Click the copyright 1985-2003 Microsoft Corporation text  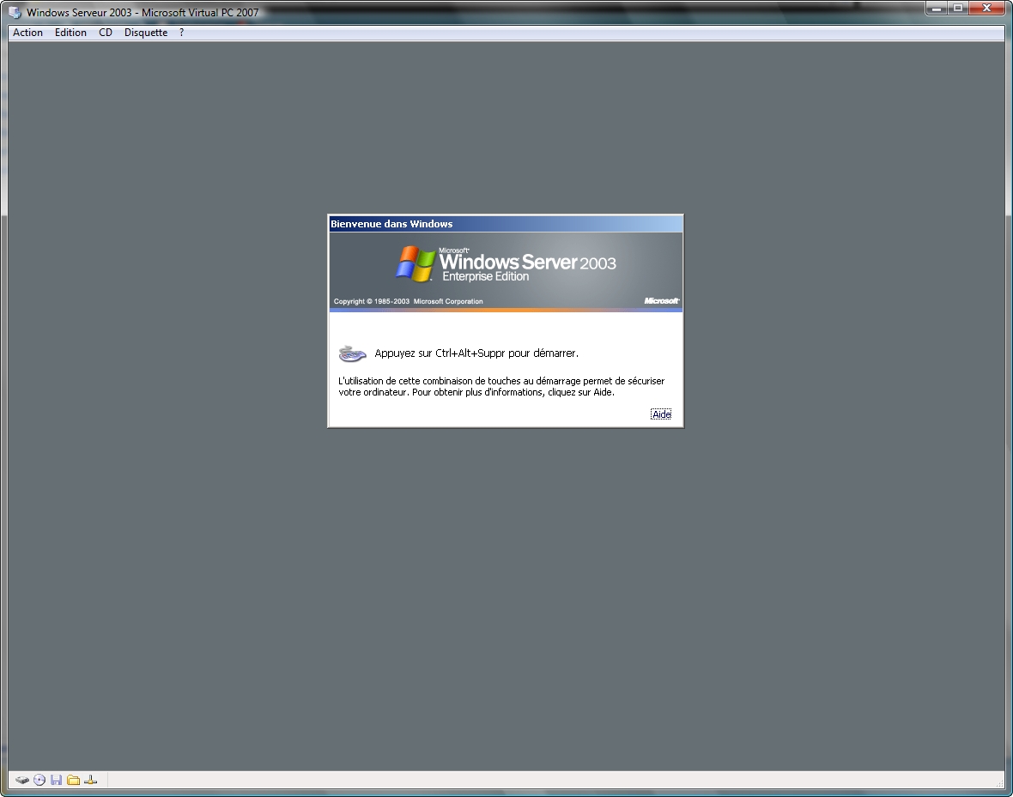coord(409,301)
